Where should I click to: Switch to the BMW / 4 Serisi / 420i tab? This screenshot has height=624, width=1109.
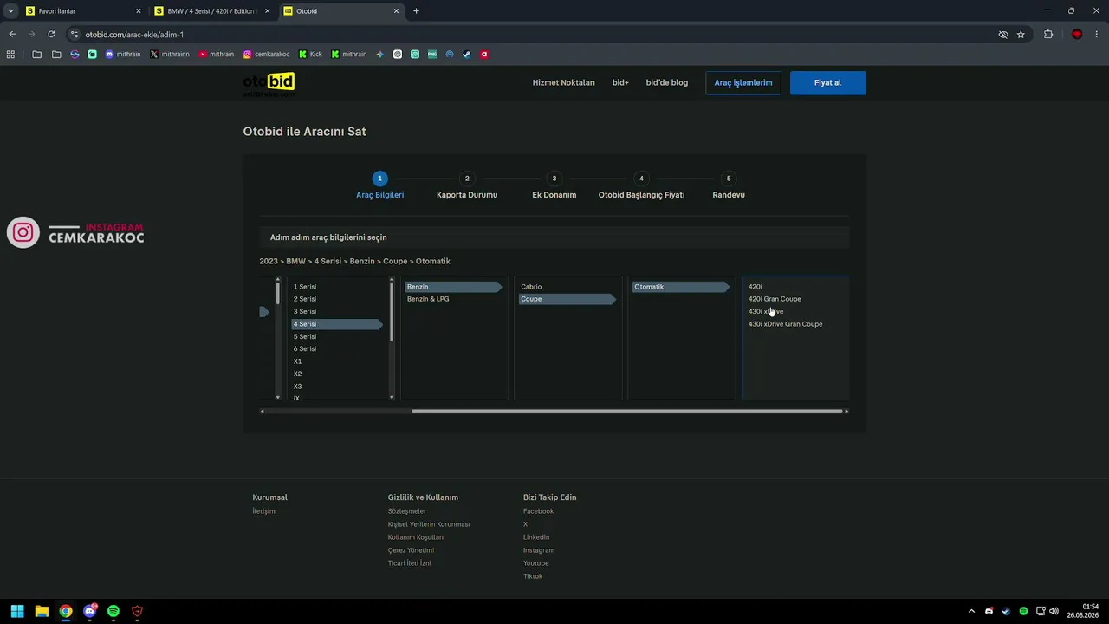(x=211, y=11)
